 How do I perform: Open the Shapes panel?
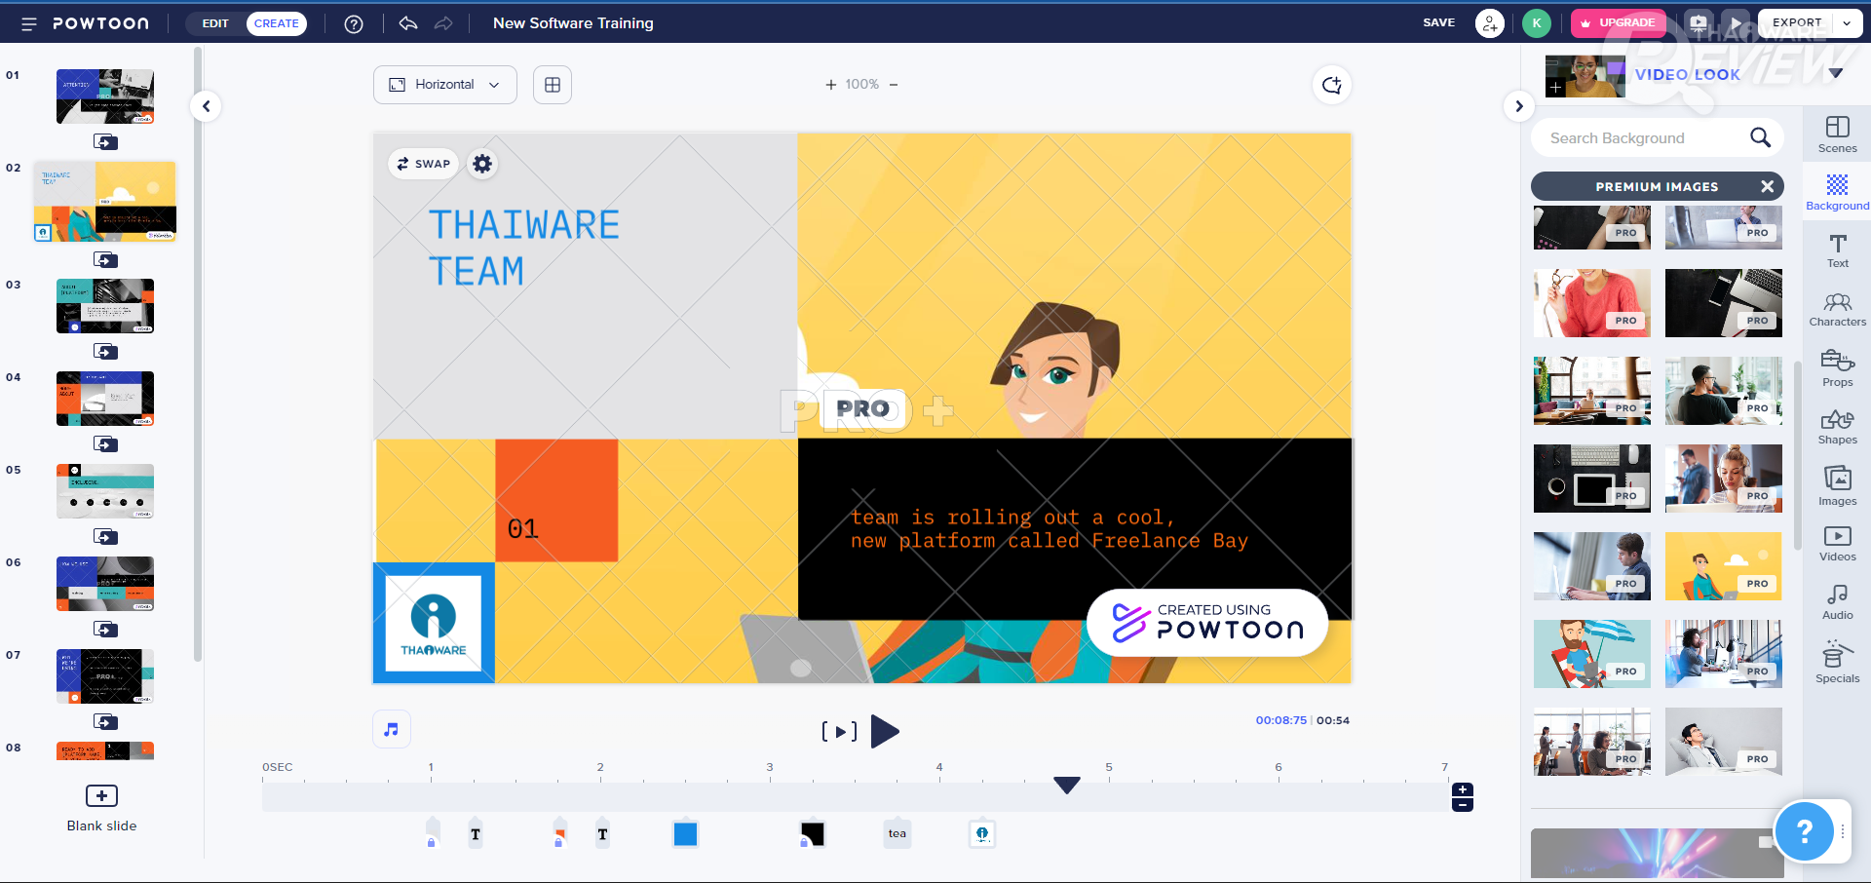1837,427
